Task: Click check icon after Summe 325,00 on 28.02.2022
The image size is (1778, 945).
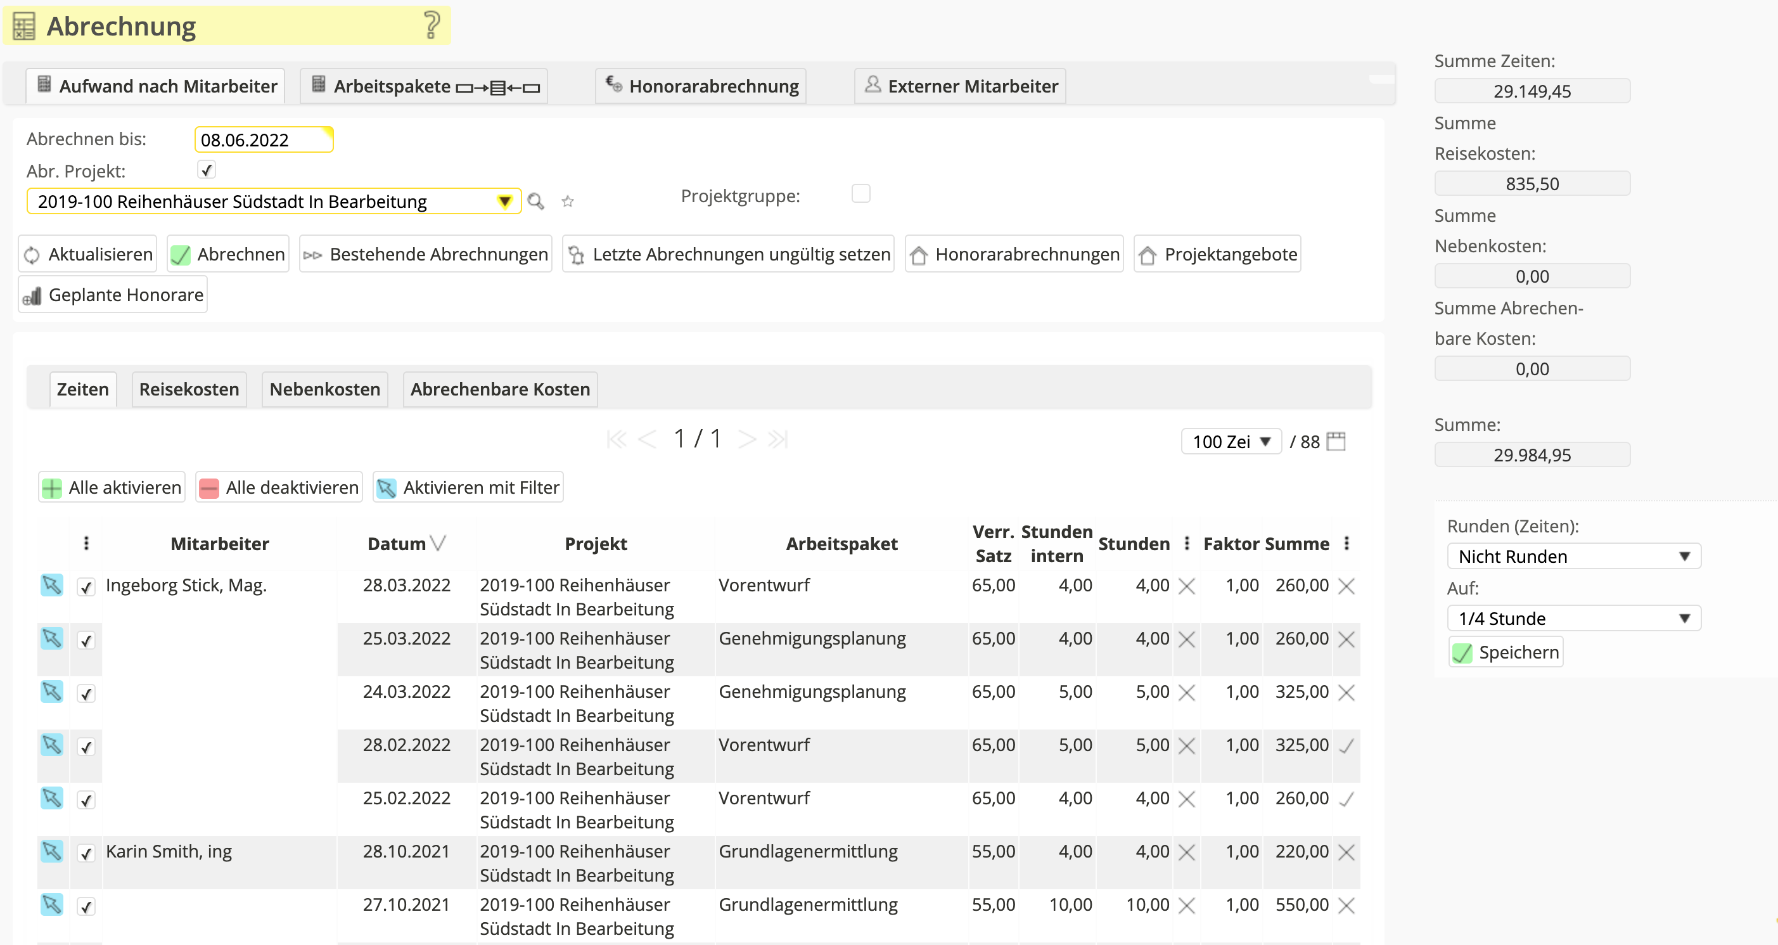Action: 1346,745
